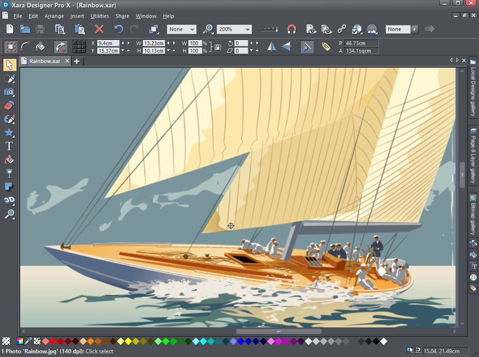Select the Transparency wine glass tool
Image resolution: width=479 pixels, height=357 pixels.
pos(9,173)
